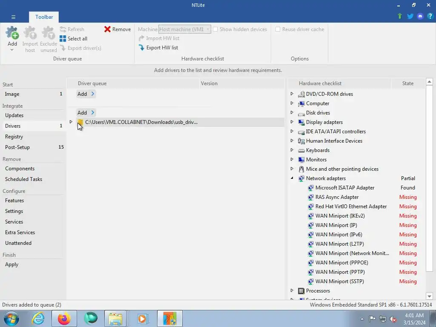
Task: Click the Microsoft ISATAP Adapter icon
Action: coord(310,188)
